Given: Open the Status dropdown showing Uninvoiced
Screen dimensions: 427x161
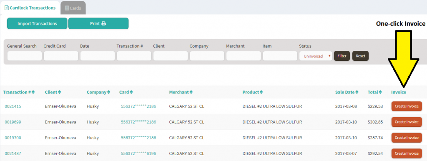Looking at the screenshot, I should tap(316, 56).
